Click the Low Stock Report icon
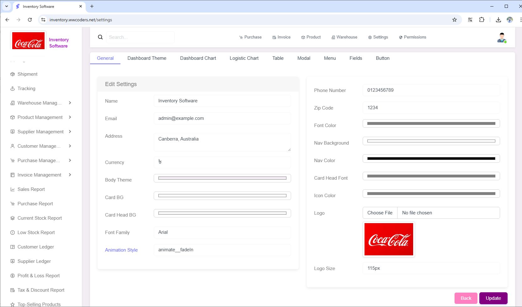This screenshot has height=307, width=522. pyautogui.click(x=13, y=233)
